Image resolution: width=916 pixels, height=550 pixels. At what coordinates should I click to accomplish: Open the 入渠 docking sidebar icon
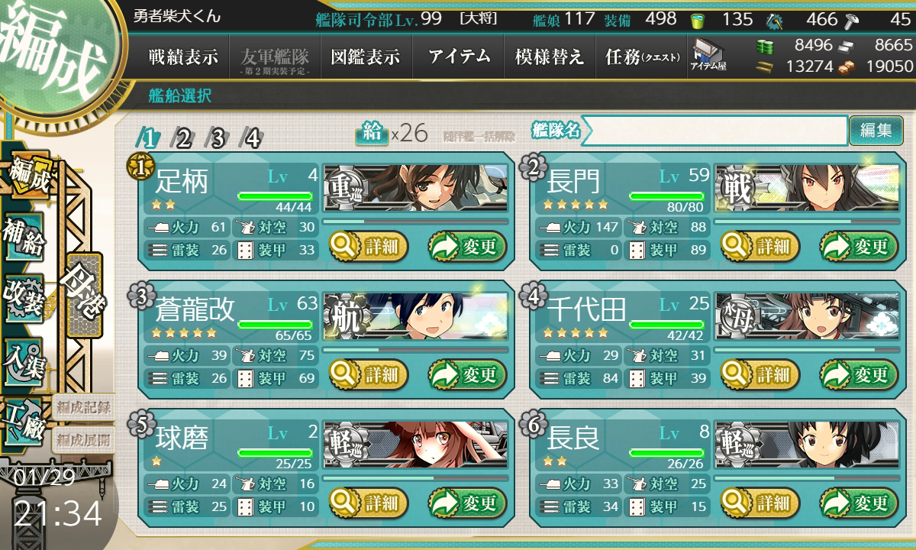(x=24, y=359)
